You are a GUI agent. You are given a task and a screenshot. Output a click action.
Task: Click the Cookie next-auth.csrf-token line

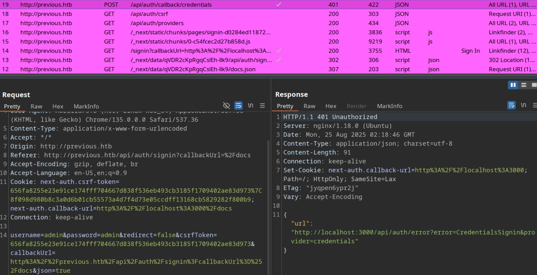65,182
